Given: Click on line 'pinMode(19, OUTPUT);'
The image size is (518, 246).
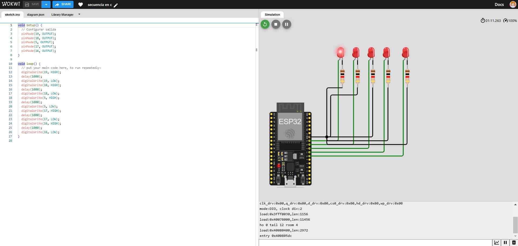Looking at the screenshot, I should pos(39,34).
